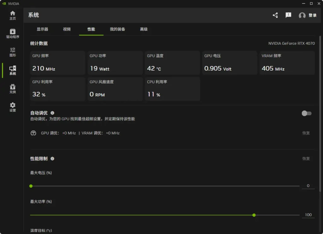Click the share icon in header
Viewport: 323px width, 234px height.
pyautogui.click(x=275, y=15)
